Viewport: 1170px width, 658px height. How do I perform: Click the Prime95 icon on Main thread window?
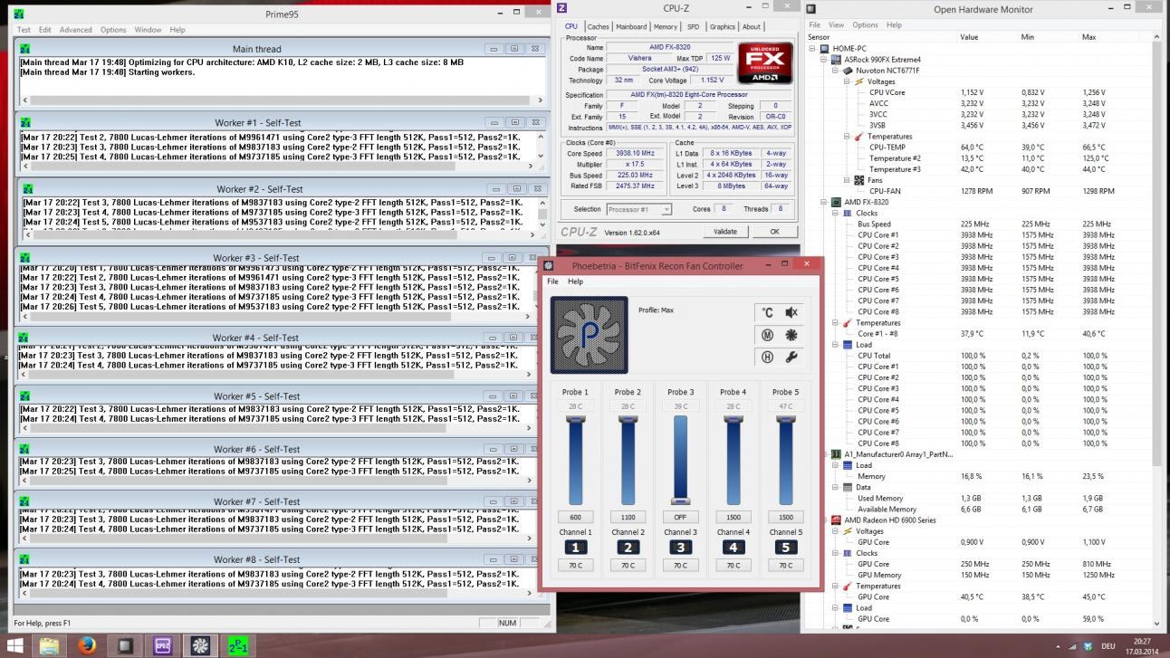pos(25,49)
